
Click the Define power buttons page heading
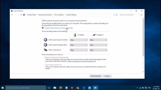[x=64, y=20]
